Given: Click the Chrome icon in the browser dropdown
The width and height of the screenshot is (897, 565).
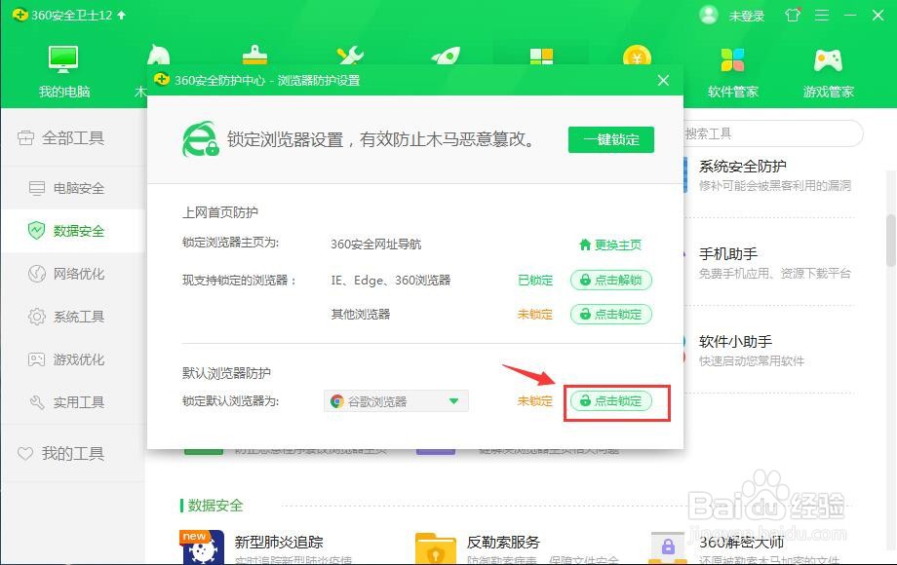Looking at the screenshot, I should pos(337,401).
